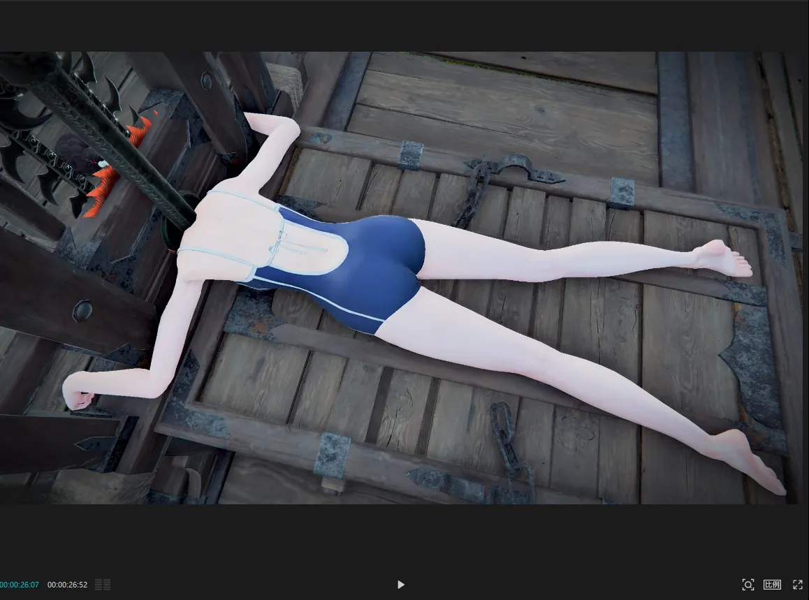Click the current timecode 00:00:26:07
The height and width of the screenshot is (600, 809).
point(20,585)
